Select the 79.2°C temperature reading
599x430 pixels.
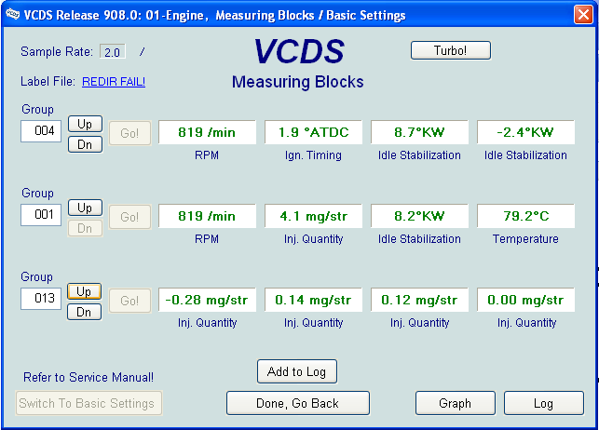(x=525, y=216)
